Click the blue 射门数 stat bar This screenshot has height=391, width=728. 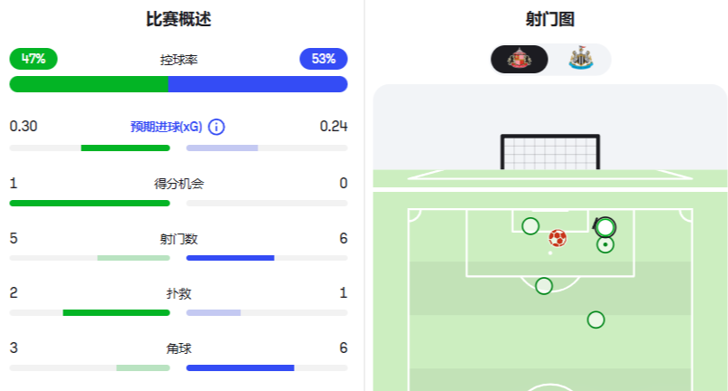coord(230,258)
